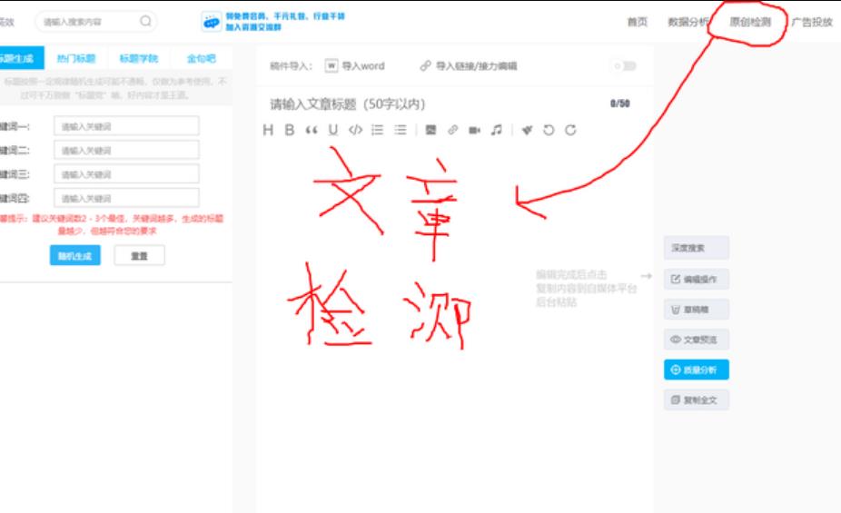Insert a blockquote using the quote icon

[x=312, y=130]
